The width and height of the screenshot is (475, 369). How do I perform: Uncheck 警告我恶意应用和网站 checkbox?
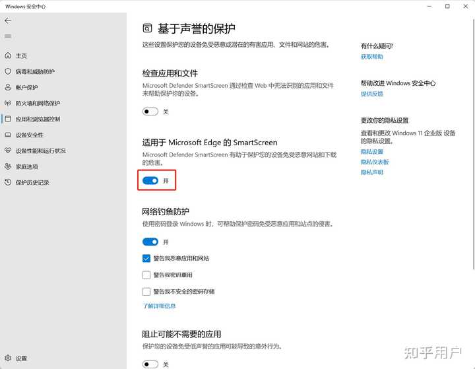[146, 258]
